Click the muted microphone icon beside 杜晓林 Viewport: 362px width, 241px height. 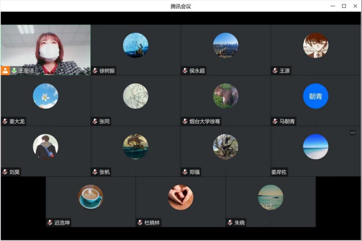[x=140, y=223]
